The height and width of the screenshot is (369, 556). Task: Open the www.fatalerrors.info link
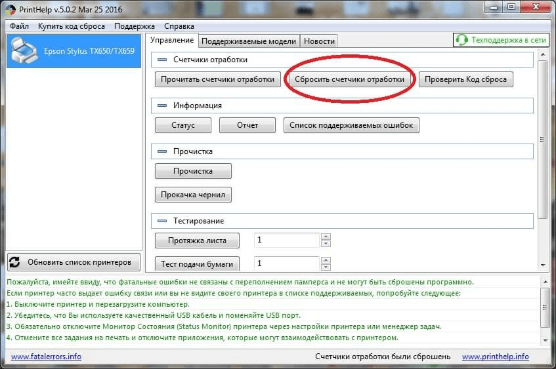(46, 357)
